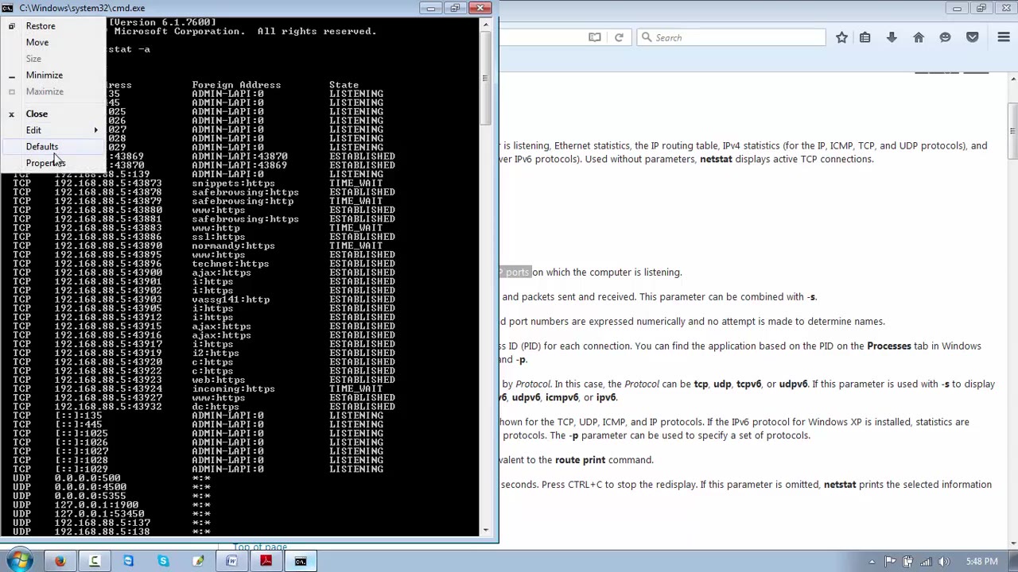
Task: Select Move in the cmd system menu
Action: (37, 42)
